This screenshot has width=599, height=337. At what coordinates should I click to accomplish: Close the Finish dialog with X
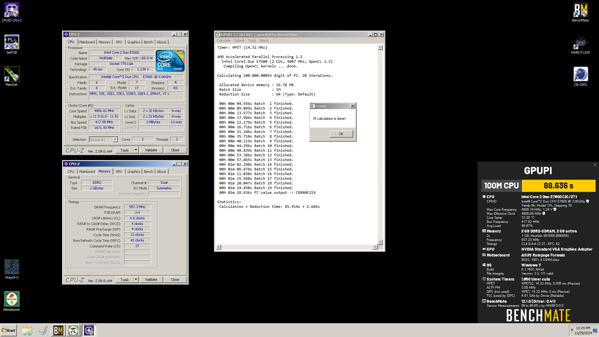click(x=353, y=106)
